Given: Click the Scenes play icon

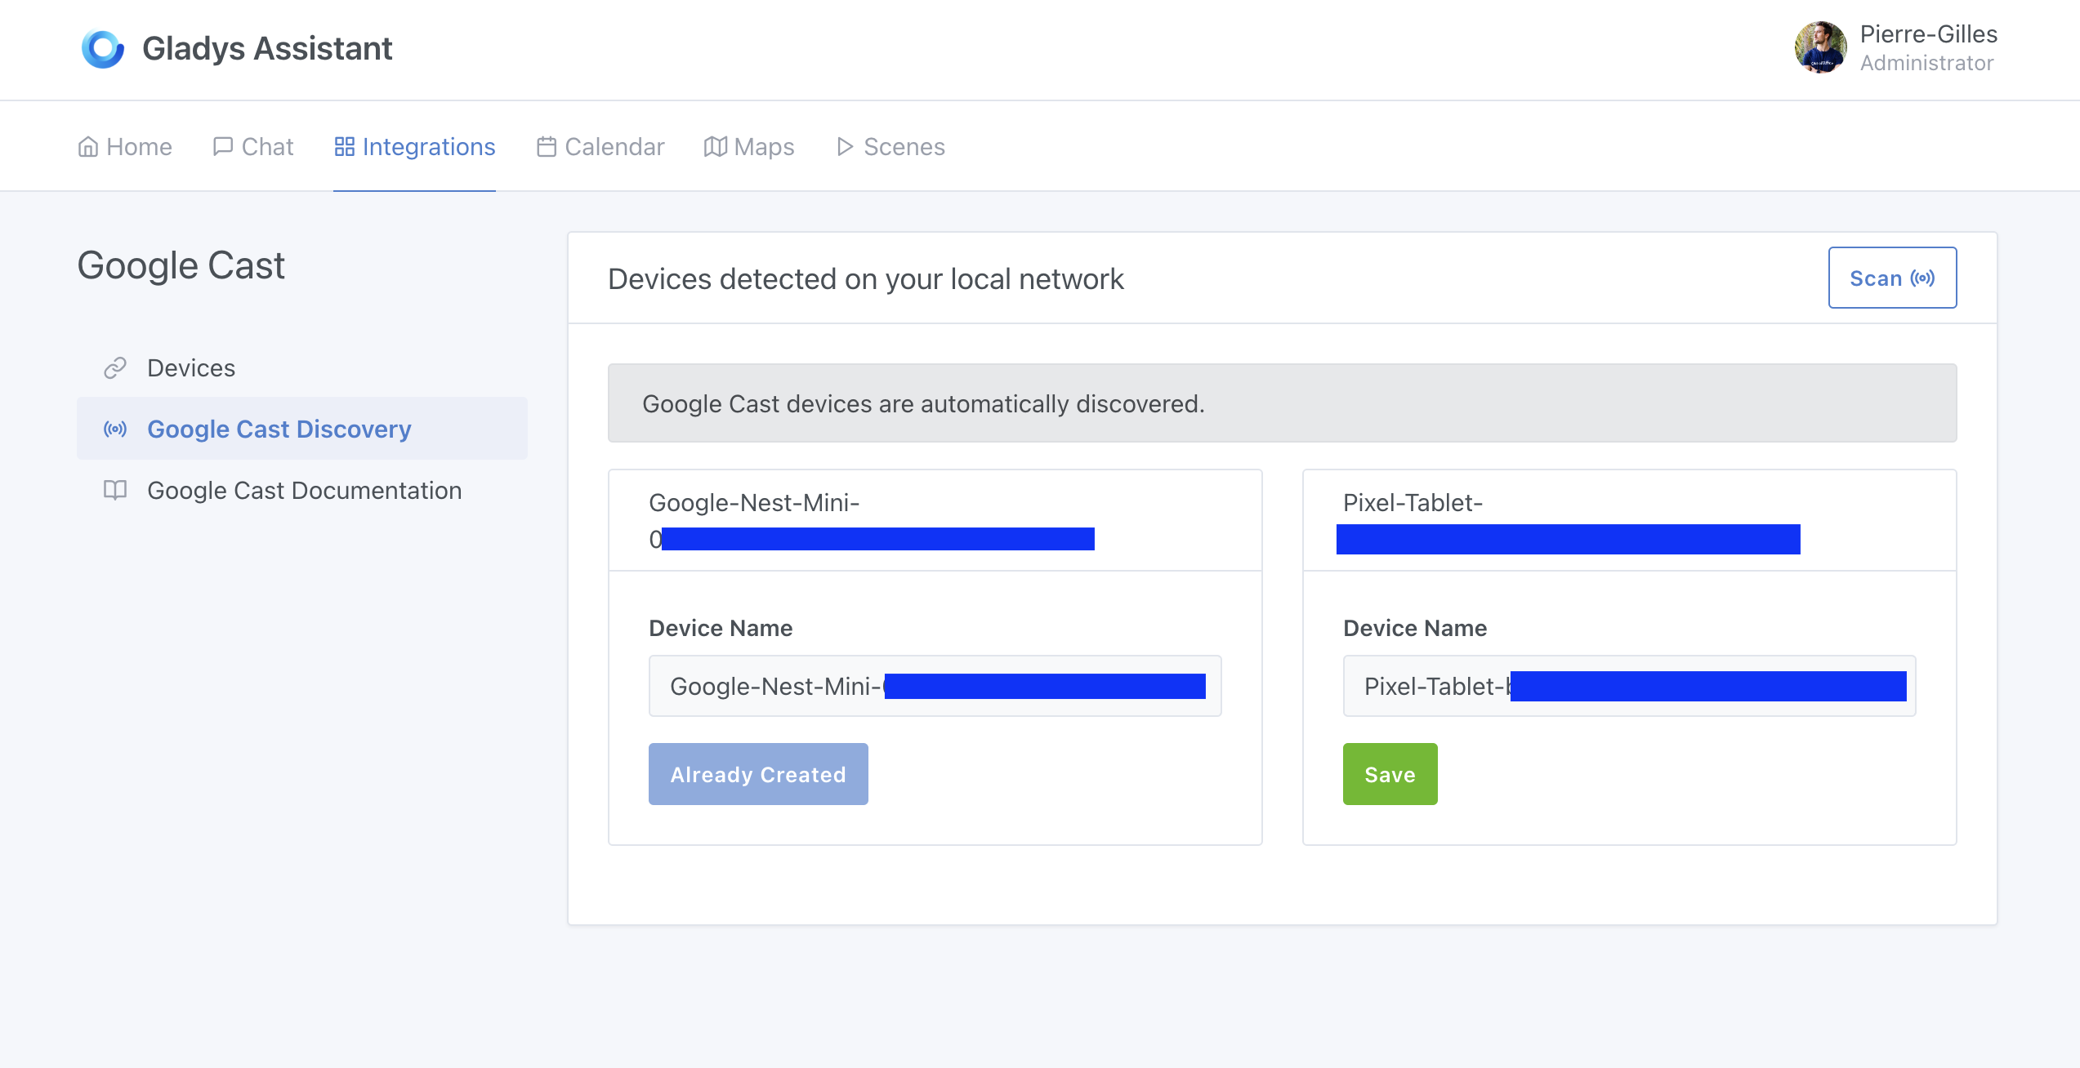Looking at the screenshot, I should (846, 145).
